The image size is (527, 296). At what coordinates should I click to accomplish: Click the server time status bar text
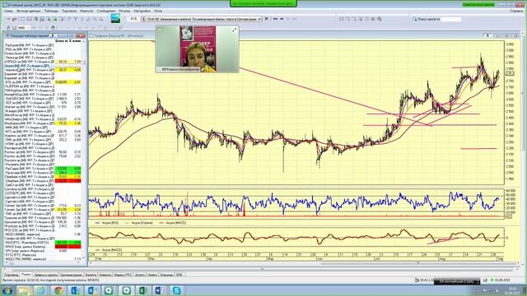point(50,280)
